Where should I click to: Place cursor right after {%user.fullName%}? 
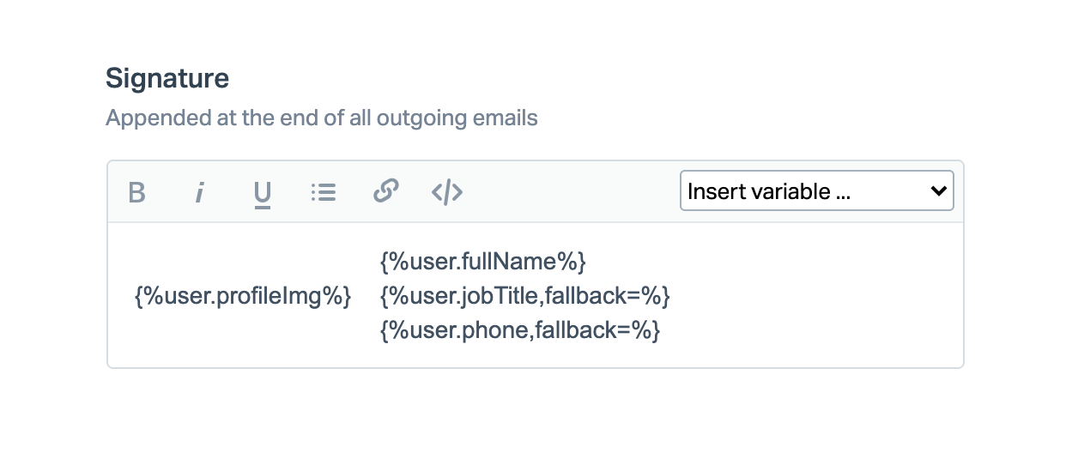pyautogui.click(x=588, y=261)
